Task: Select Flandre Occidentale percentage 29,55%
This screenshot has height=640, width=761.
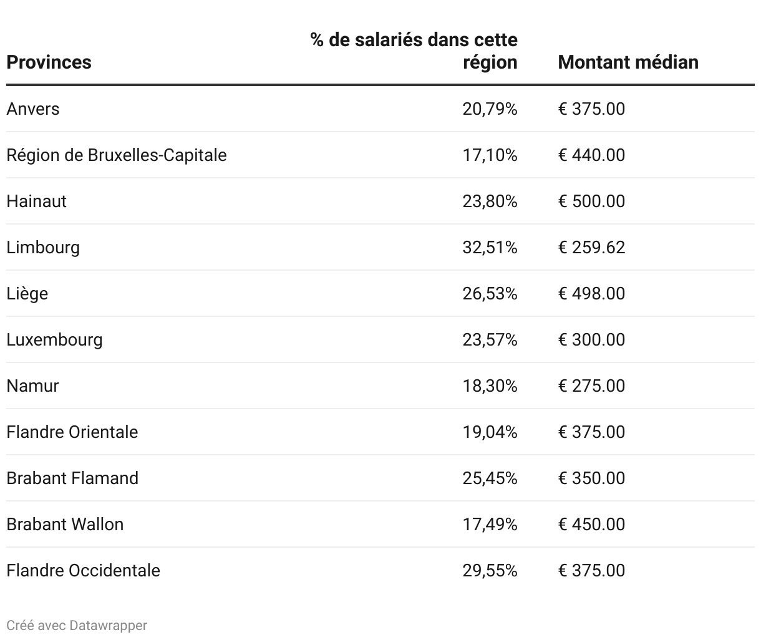Action: point(490,571)
